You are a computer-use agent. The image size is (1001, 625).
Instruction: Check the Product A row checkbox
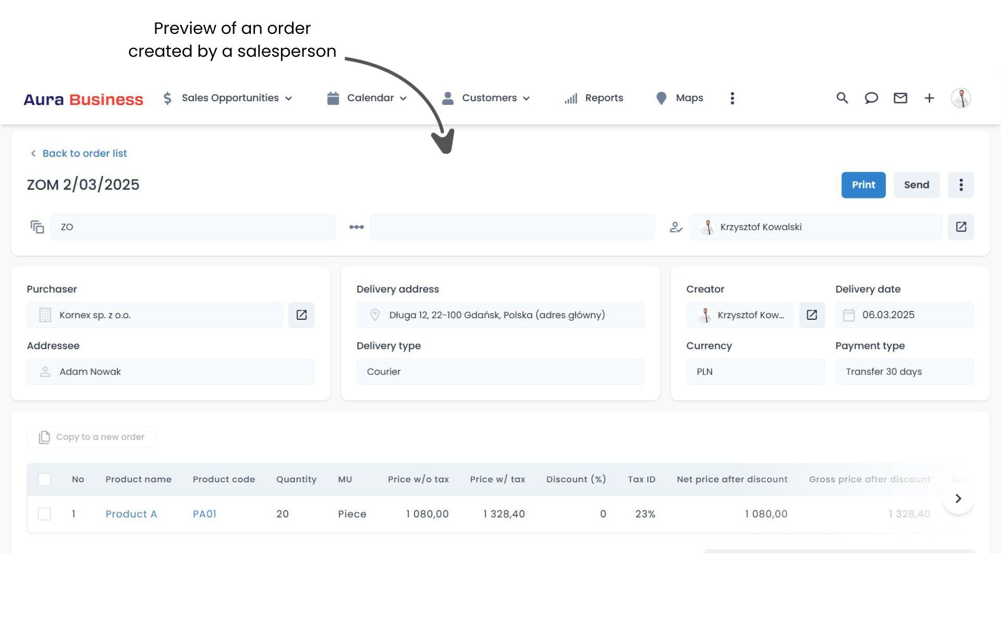tap(44, 514)
